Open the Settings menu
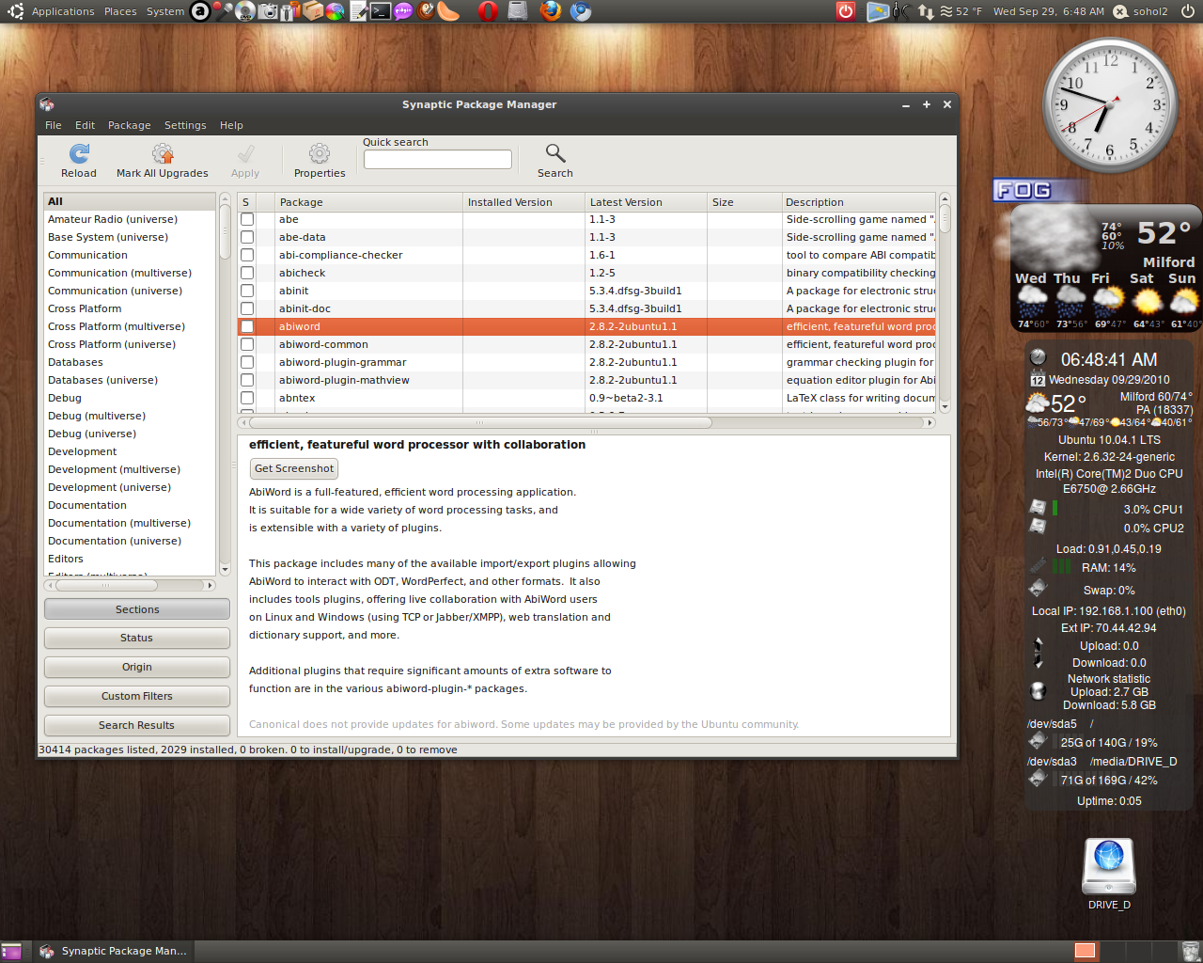Viewport: 1203px width, 963px height. pos(185,125)
